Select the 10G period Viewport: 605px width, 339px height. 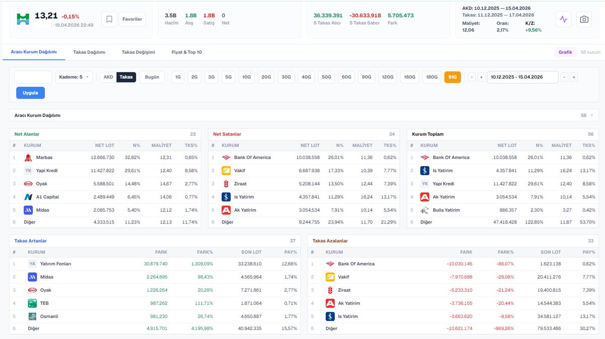tap(247, 77)
